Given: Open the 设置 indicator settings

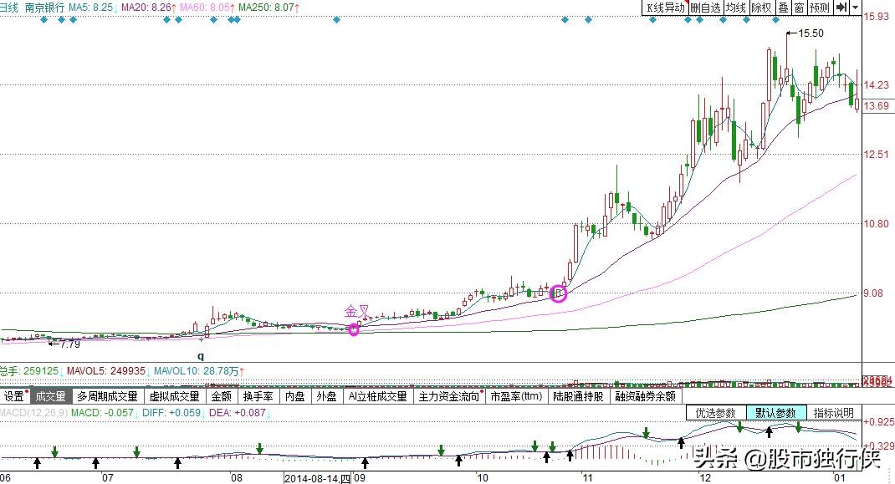Looking at the screenshot, I should pyautogui.click(x=13, y=397).
